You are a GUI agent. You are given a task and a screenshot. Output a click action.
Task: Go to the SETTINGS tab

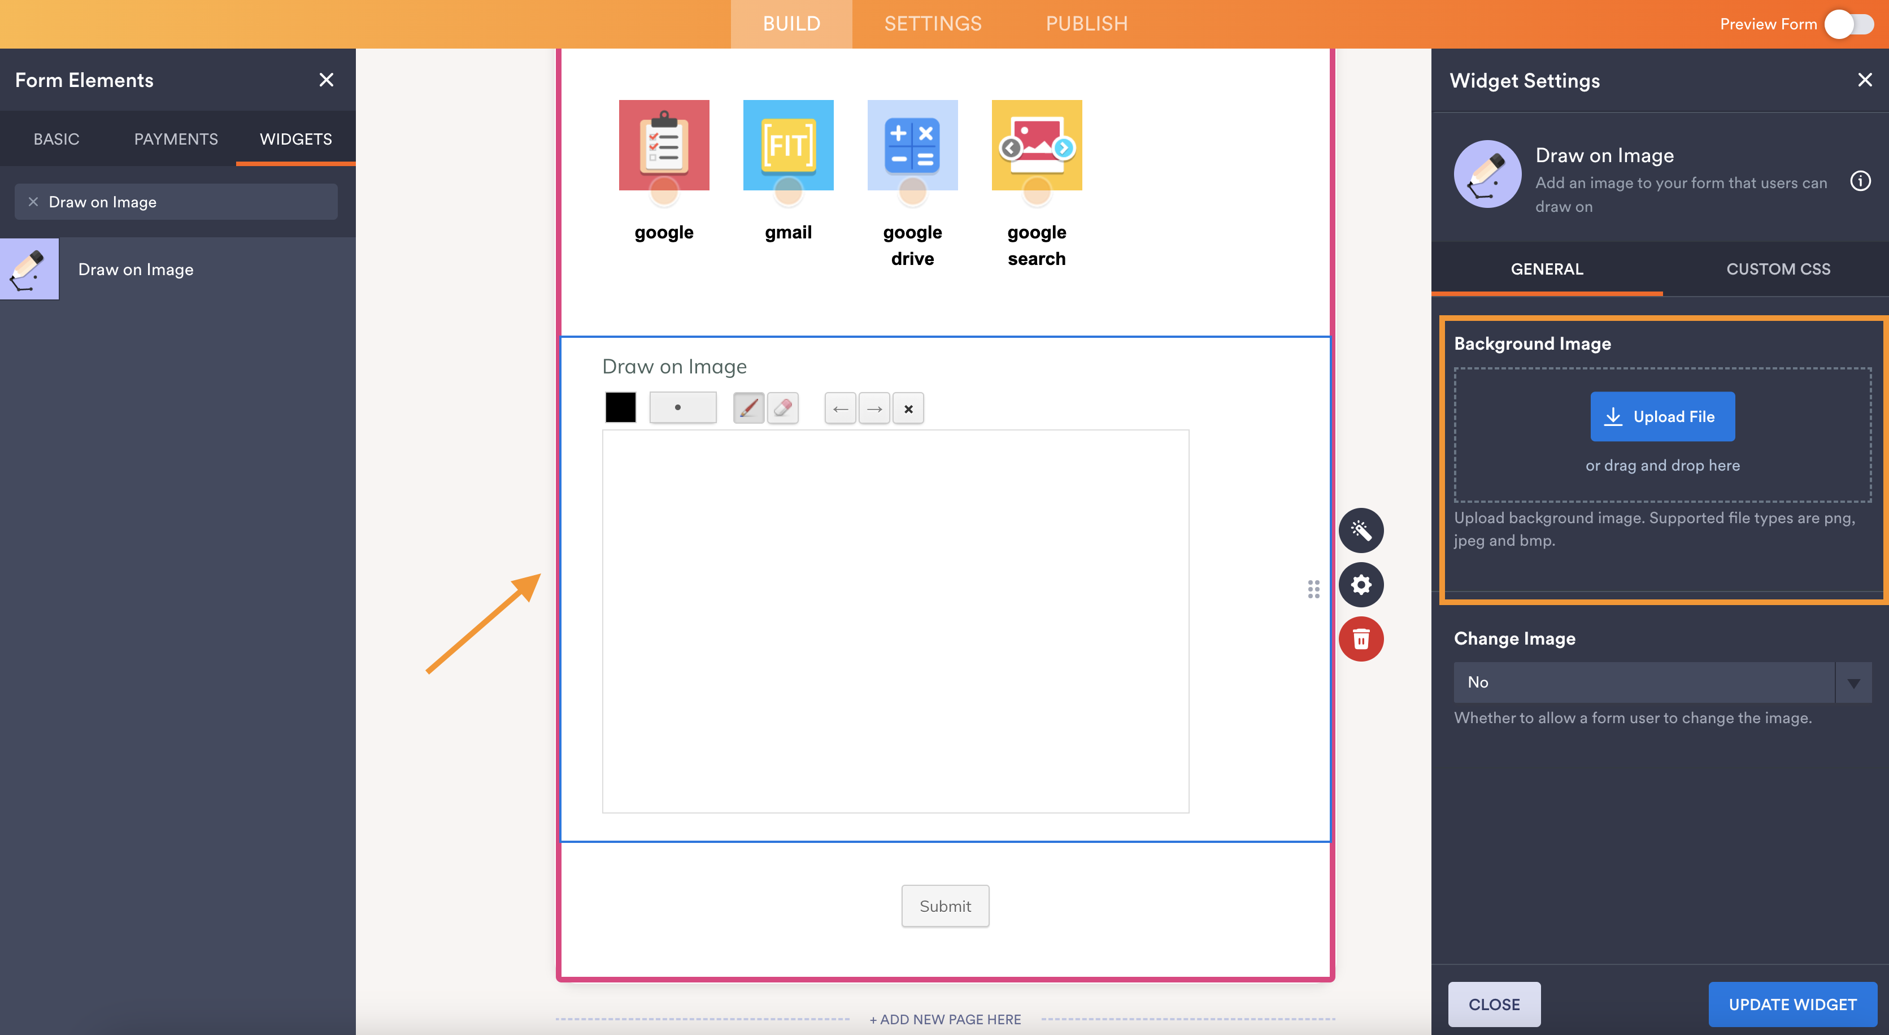[932, 24]
